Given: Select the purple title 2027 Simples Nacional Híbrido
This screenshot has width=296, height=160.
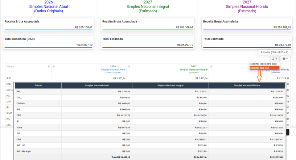Looking at the screenshot, I should [x=247, y=7].
